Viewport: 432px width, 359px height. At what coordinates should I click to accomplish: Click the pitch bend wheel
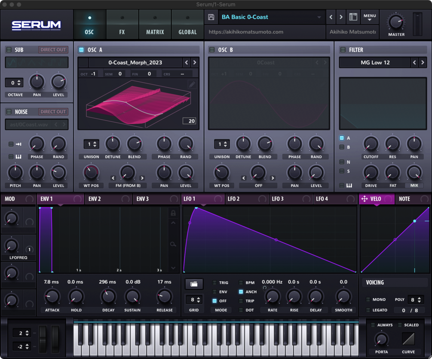click(43, 339)
